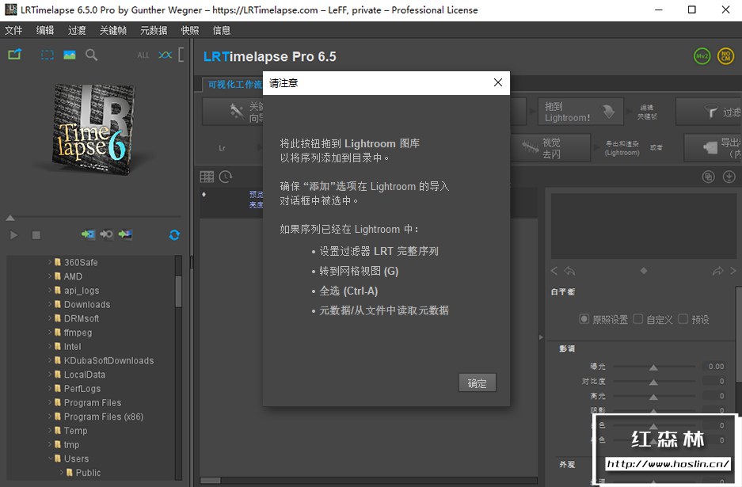The width and height of the screenshot is (742, 487).
Task: Click the preview timeline position triangle
Action: 10,218
